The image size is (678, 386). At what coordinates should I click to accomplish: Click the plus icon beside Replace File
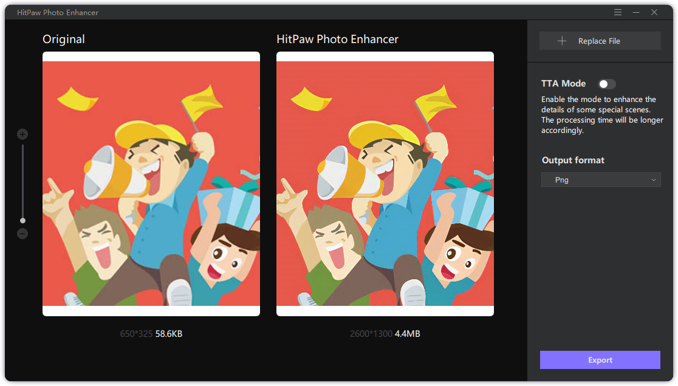tap(562, 41)
